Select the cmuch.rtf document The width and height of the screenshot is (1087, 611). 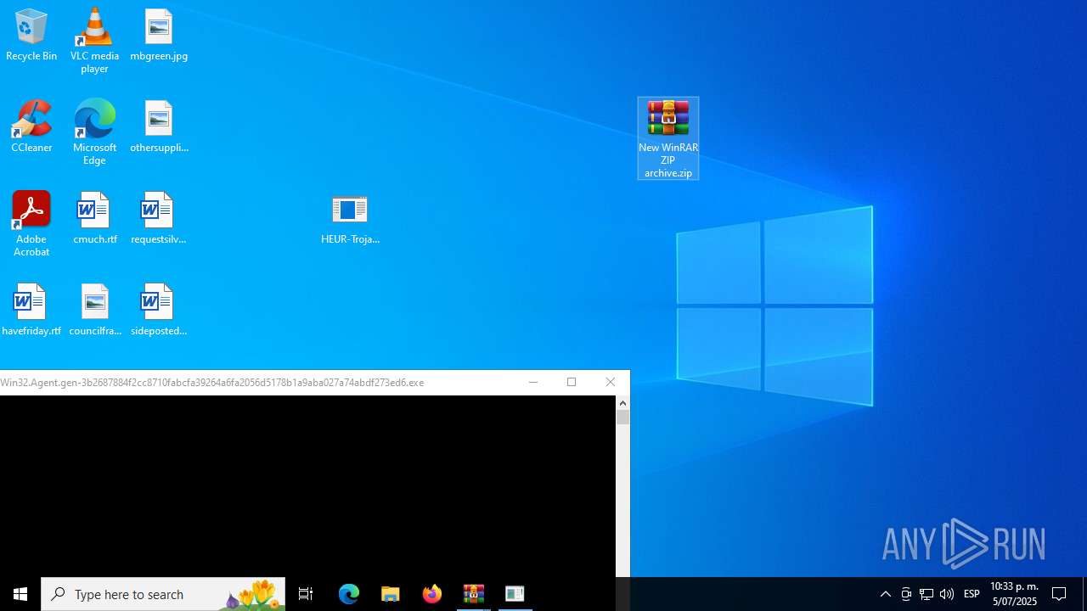(x=94, y=219)
